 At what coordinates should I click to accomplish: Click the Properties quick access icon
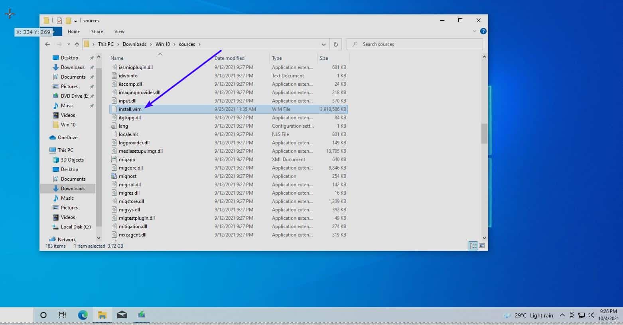[x=59, y=21]
